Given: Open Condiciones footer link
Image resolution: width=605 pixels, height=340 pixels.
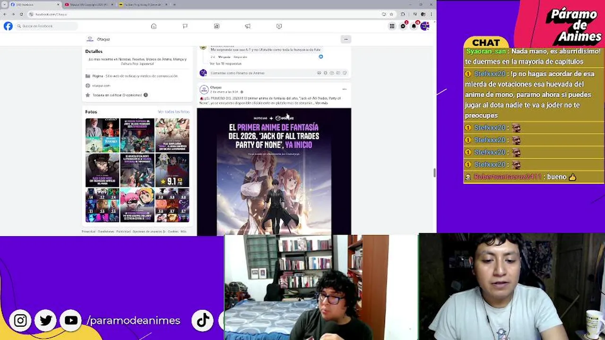Looking at the screenshot, I should tap(106, 231).
